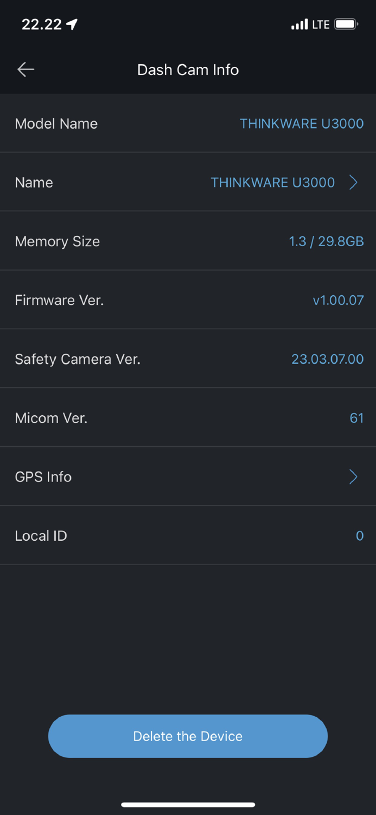Tap the Dash Cam Info title
Viewport: 376px width, 815px height.
pyautogui.click(x=188, y=70)
